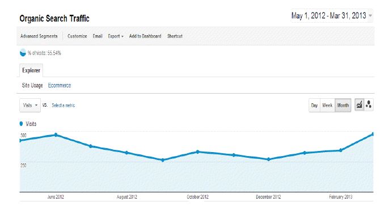Screen dimensions: 380x206
Task: Open the Export dropdown menu
Action: (x=116, y=36)
